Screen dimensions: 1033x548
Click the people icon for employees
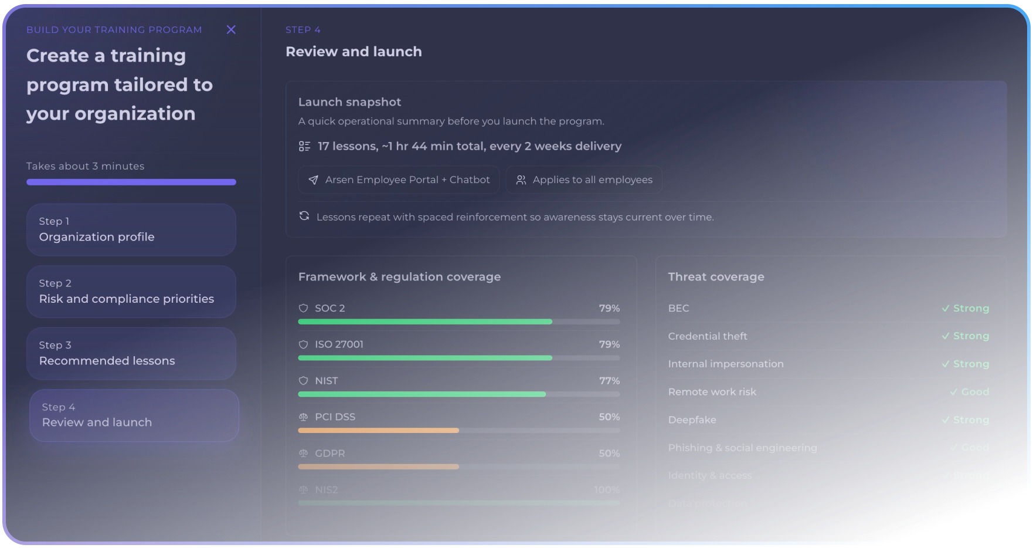click(521, 180)
